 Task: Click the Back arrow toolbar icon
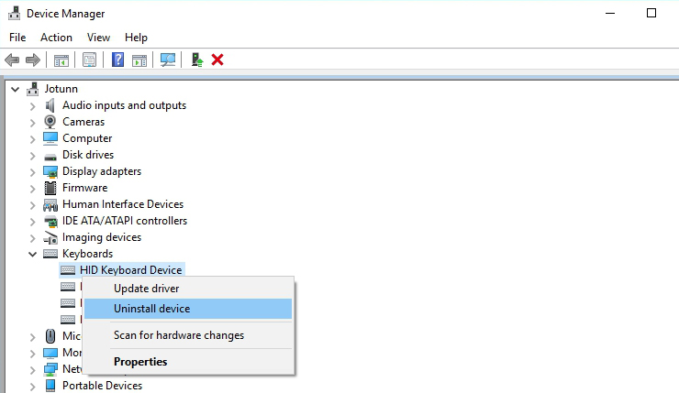[12, 60]
